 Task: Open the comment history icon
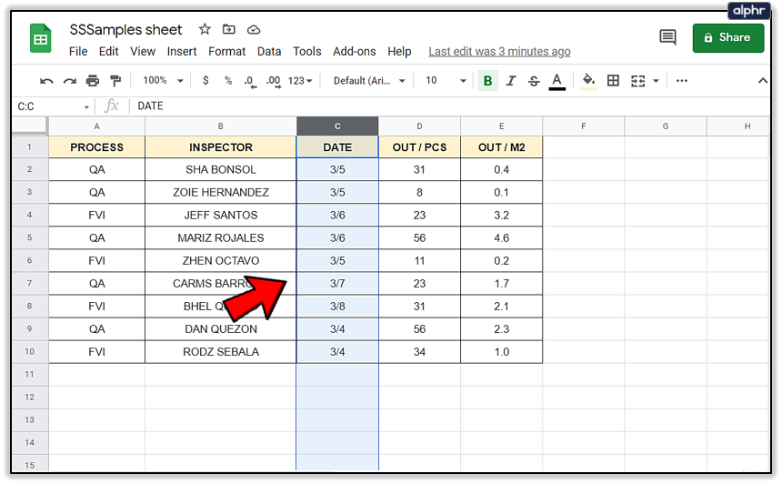tap(667, 38)
